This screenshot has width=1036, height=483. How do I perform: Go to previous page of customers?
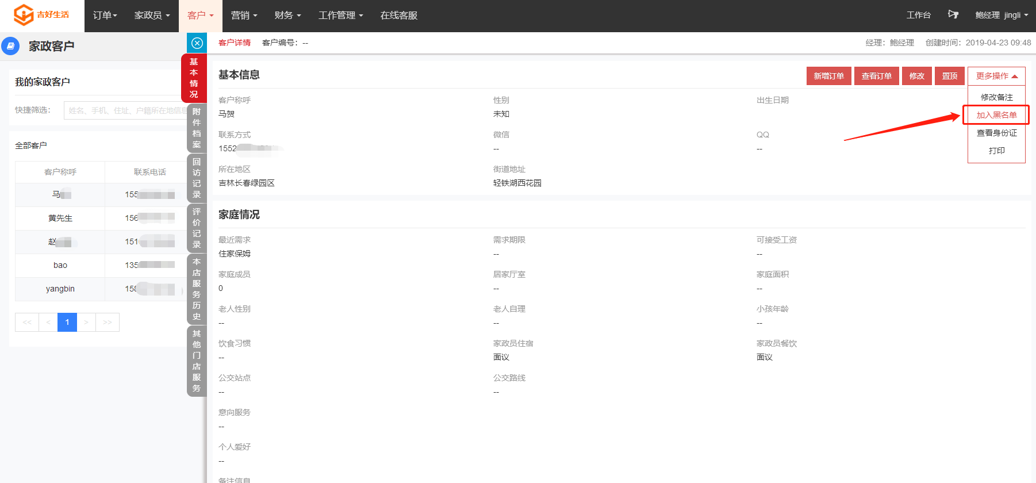pos(48,322)
